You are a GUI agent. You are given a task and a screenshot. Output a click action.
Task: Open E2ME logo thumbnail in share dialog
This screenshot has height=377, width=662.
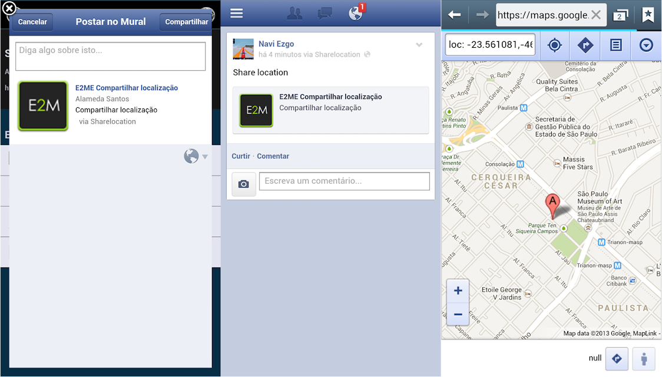tap(42, 105)
